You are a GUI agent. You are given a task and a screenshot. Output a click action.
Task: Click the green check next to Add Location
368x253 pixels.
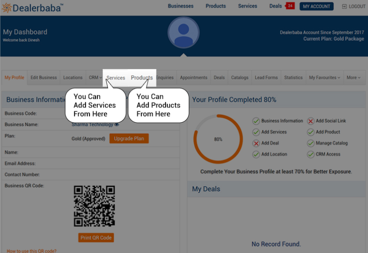tap(256, 154)
